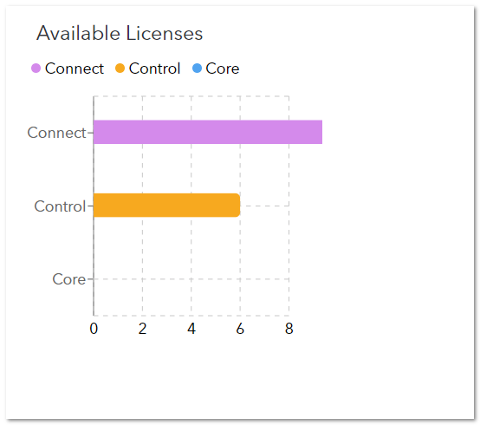Image resolution: width=480 pixels, height=425 pixels.
Task: Click the Core y-axis label
Action: pos(68,279)
